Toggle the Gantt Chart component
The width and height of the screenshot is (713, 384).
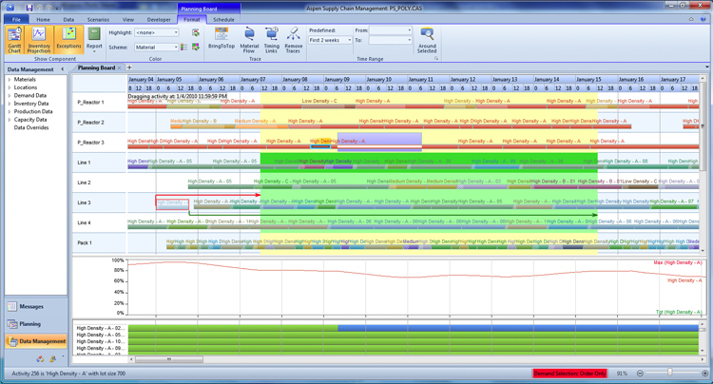pyautogui.click(x=15, y=39)
